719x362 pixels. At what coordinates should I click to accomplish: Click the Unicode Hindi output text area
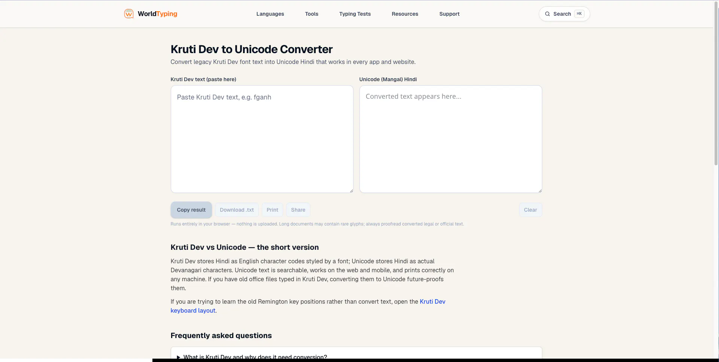450,139
